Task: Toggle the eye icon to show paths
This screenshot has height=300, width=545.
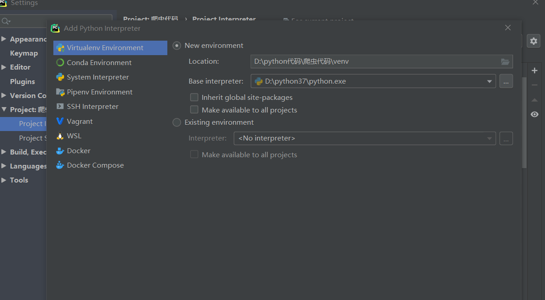Action: point(535,114)
